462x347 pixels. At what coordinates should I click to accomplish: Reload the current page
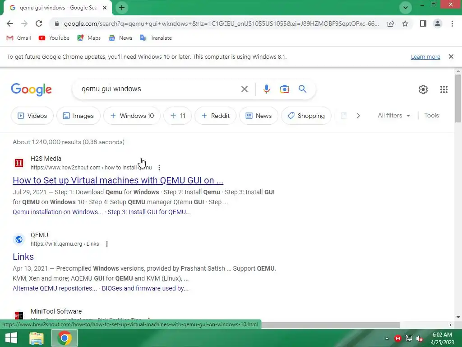pos(39,23)
